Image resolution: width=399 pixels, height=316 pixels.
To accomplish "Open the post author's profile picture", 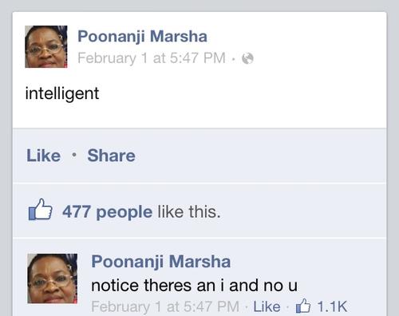I will tap(46, 46).
